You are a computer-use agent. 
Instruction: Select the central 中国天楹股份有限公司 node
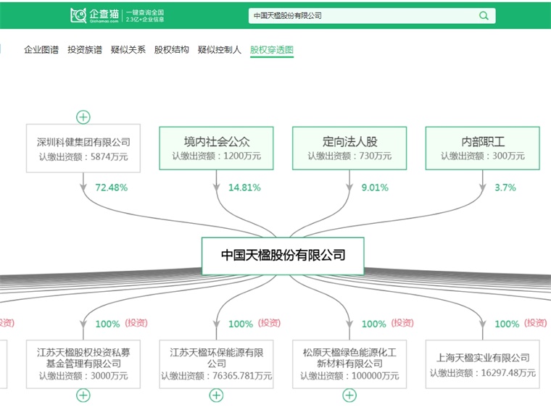pyautogui.click(x=283, y=256)
